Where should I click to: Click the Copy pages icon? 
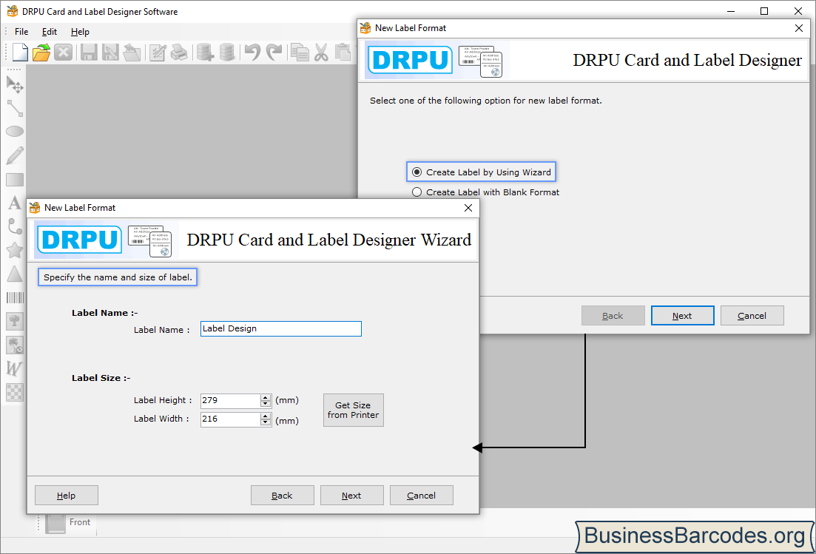(300, 52)
